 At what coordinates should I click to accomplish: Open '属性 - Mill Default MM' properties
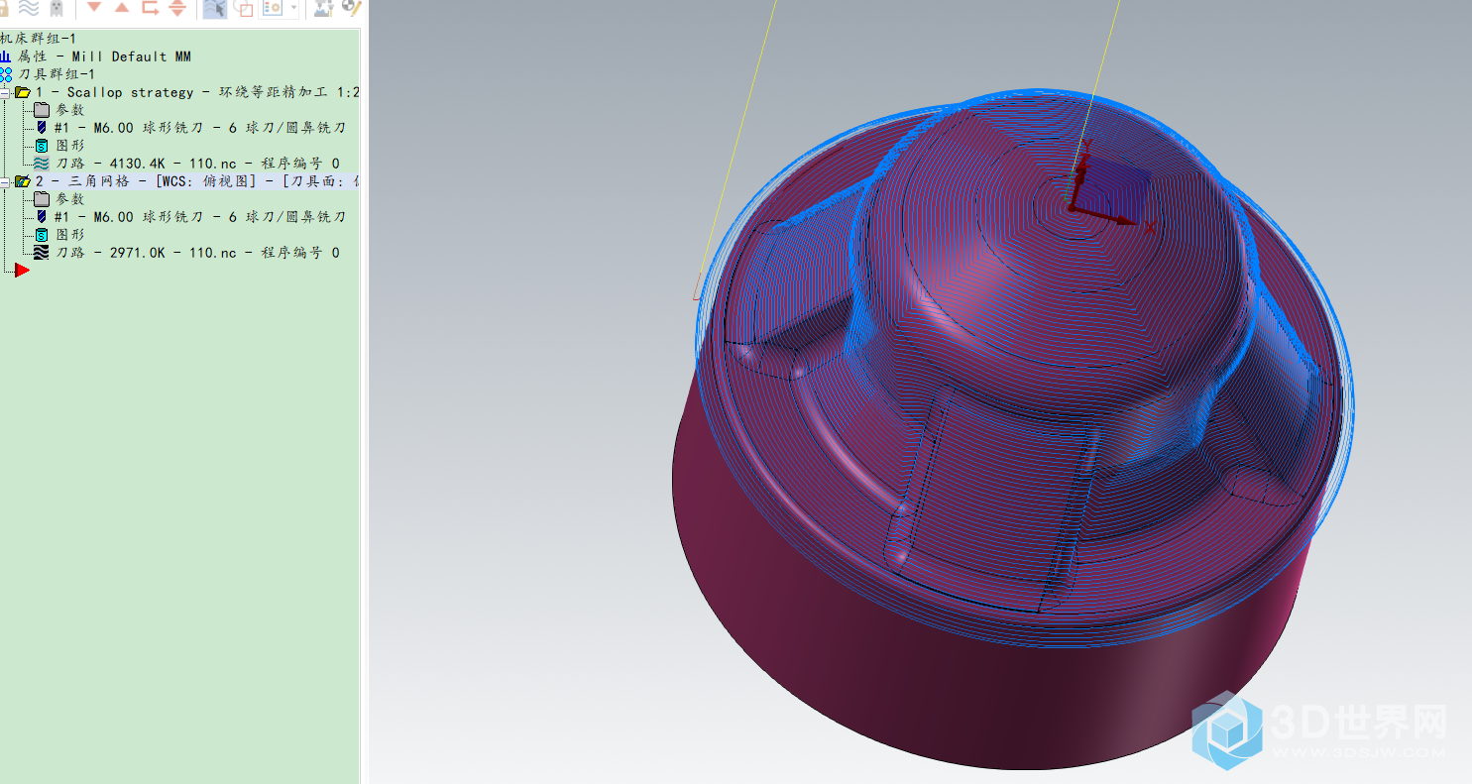click(x=104, y=56)
